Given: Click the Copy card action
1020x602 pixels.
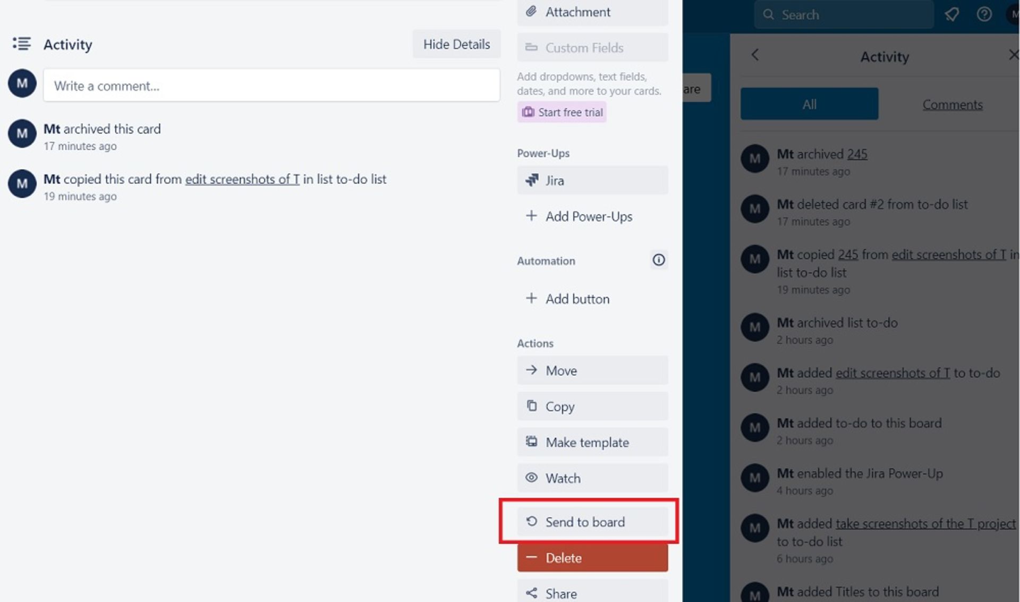Looking at the screenshot, I should pyautogui.click(x=592, y=406).
